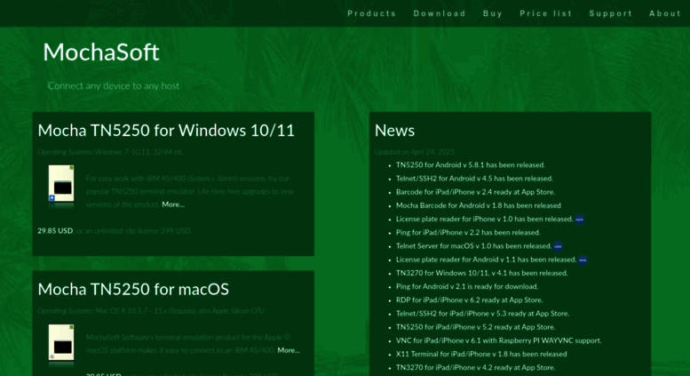Select 'TN5250 for iPad/iPhone v 5.2' news item

click(476, 327)
